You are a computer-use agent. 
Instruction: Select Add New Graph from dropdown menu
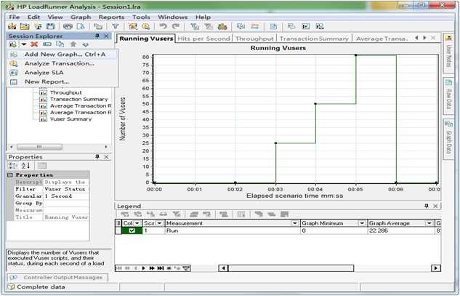click(x=62, y=55)
